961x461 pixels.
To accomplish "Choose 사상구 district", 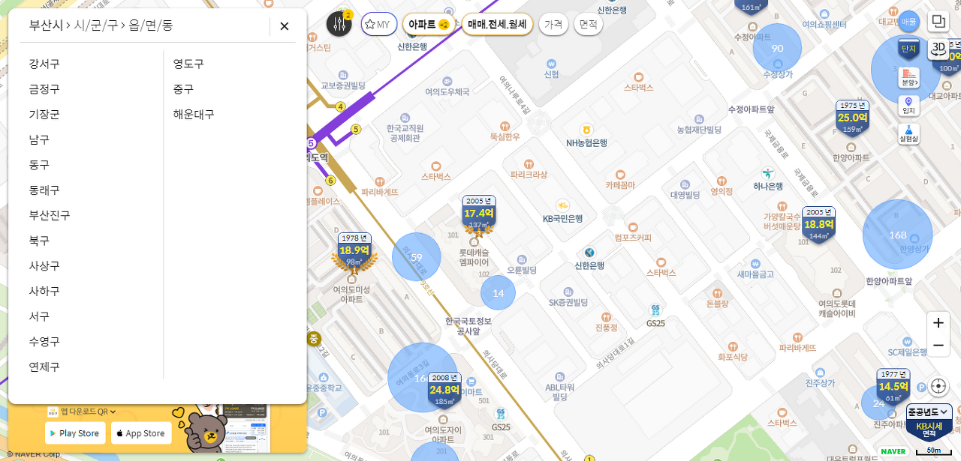I will [x=44, y=265].
